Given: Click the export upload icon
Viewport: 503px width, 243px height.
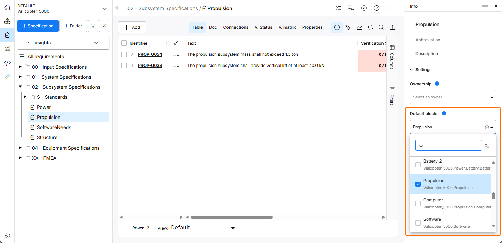Looking at the screenshot, I should coord(393,27).
